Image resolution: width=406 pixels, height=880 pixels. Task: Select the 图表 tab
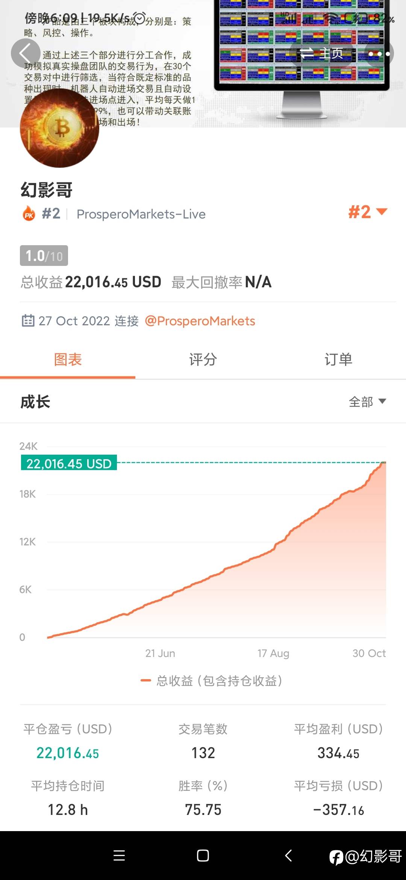pos(68,360)
